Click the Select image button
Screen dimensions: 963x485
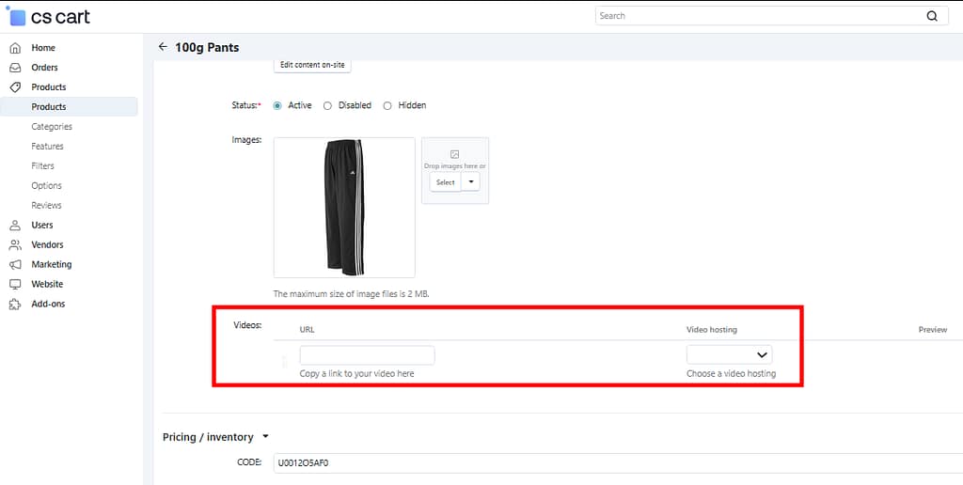tap(445, 181)
